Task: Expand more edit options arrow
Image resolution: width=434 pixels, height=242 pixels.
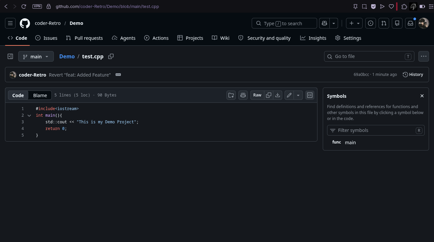Action: click(x=298, y=95)
